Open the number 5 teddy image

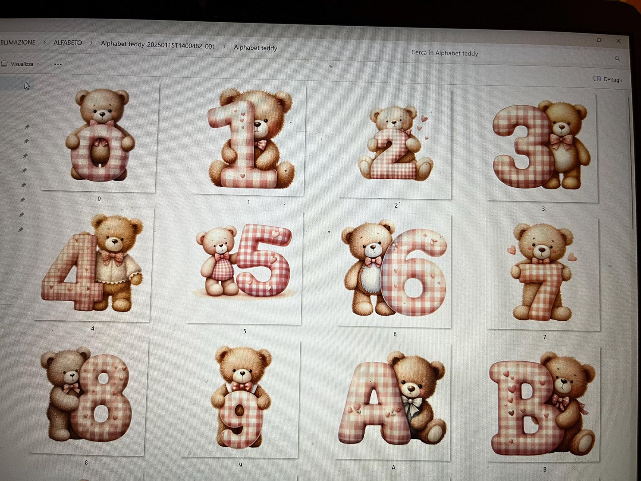pyautogui.click(x=245, y=266)
